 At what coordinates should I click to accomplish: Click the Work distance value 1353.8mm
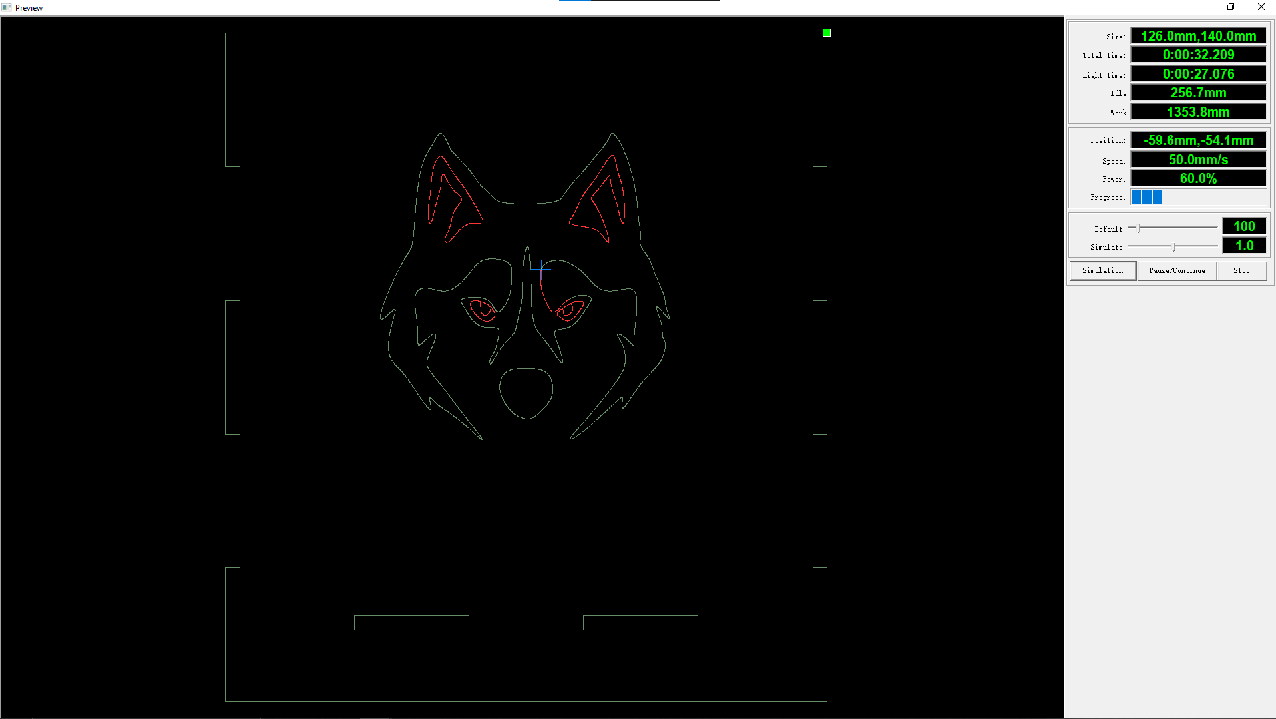coord(1198,112)
